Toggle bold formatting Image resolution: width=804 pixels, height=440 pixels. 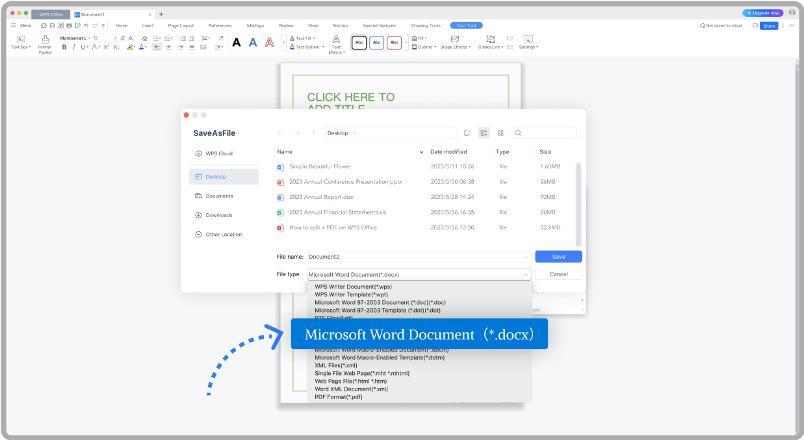64,47
